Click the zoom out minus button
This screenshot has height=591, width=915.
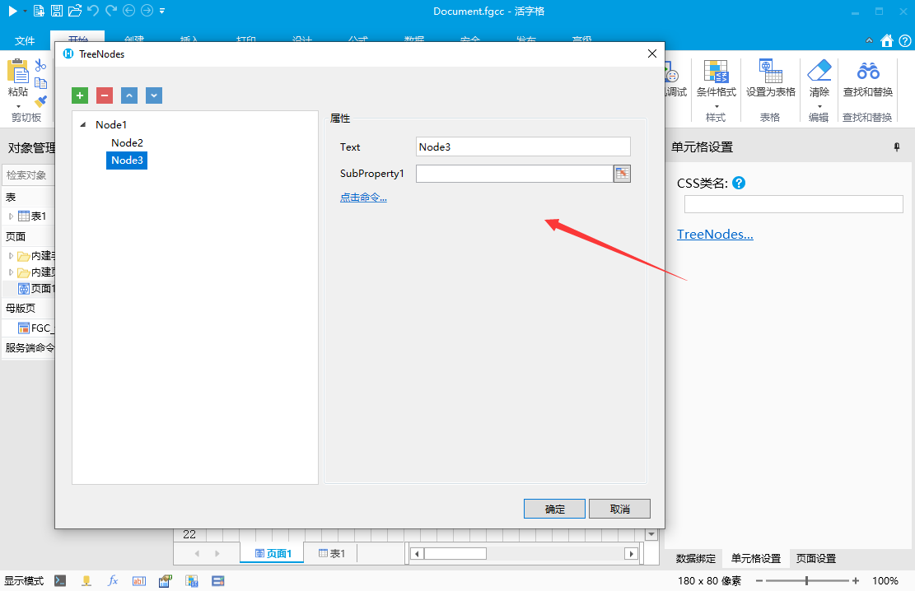(759, 580)
